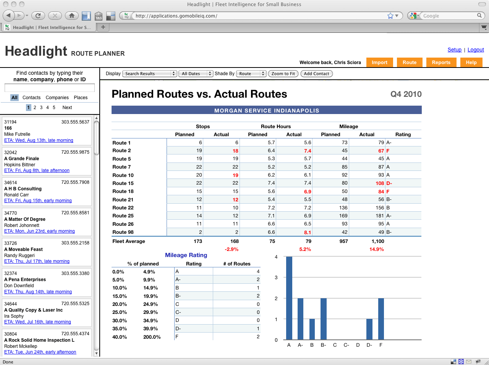Select the Companies filter tab
The image size is (489, 365).
tap(57, 98)
